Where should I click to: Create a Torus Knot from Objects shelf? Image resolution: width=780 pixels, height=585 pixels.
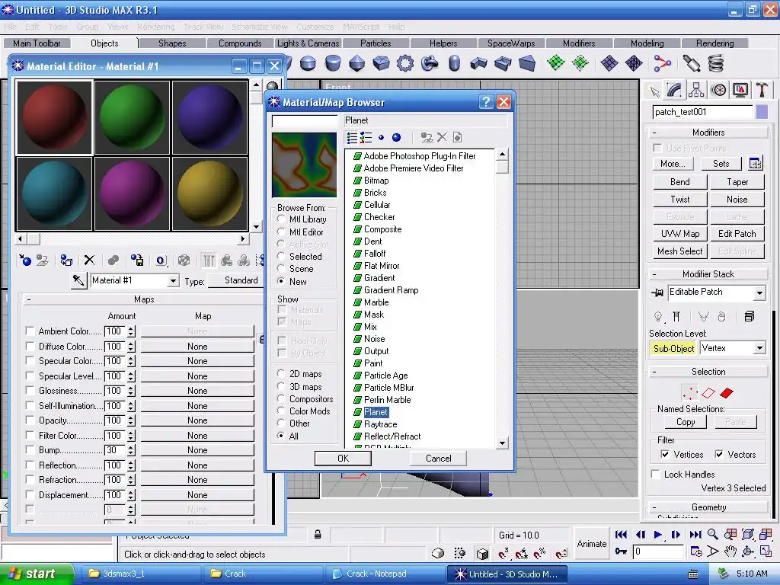pyautogui.click(x=430, y=64)
